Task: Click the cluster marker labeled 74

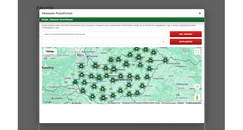Action: click(149, 69)
